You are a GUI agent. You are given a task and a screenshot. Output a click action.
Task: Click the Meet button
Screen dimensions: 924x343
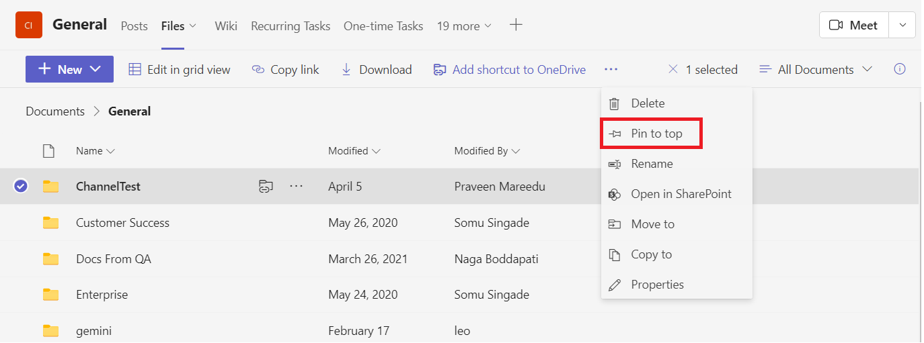(x=854, y=26)
